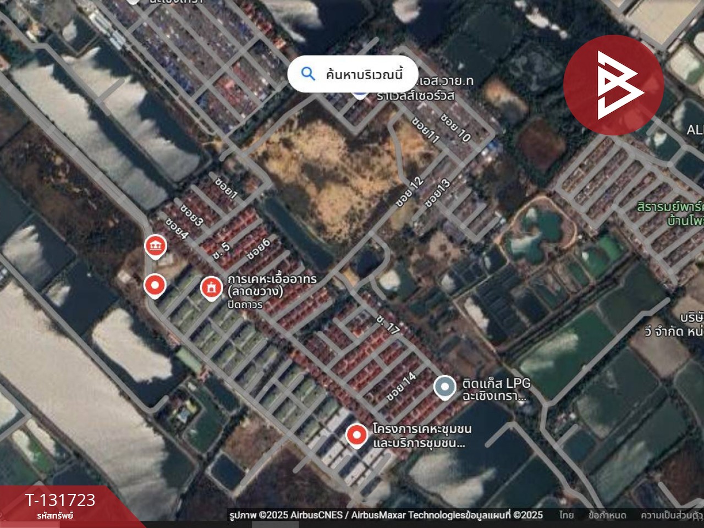The width and height of the screenshot is (704, 528).
Task: Open the ข้อกำหนด terms link
Action: click(x=607, y=515)
